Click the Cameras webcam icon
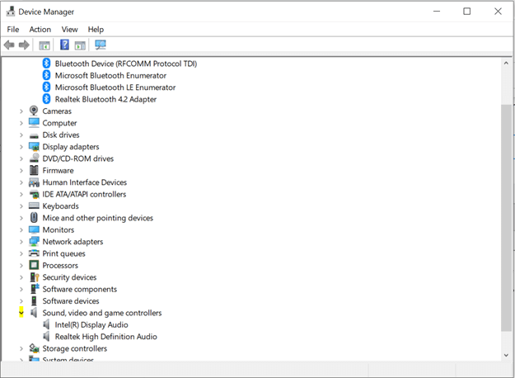Viewport: 515px width, 378px height. (x=34, y=111)
